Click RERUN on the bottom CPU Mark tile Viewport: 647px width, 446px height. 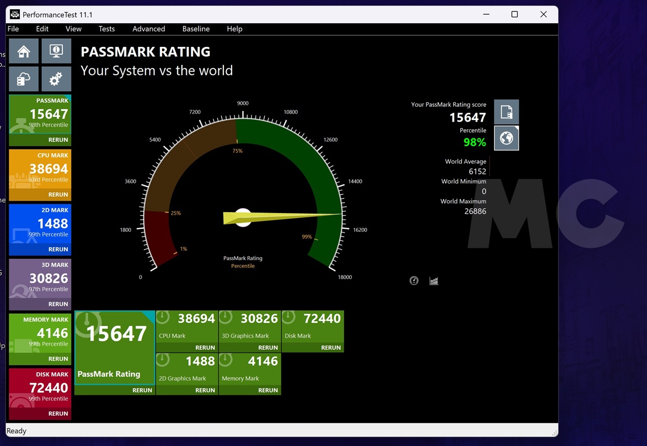[205, 348]
